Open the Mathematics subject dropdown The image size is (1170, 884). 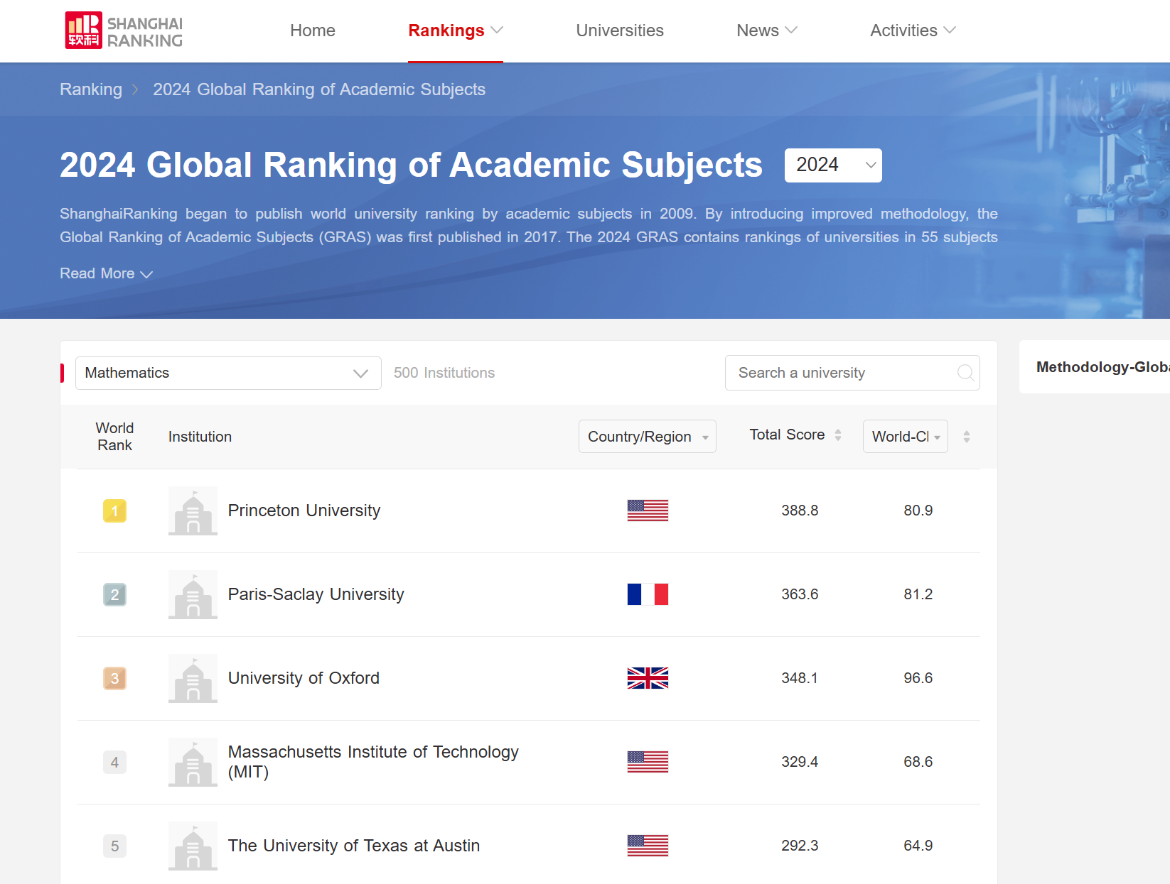pyautogui.click(x=228, y=373)
